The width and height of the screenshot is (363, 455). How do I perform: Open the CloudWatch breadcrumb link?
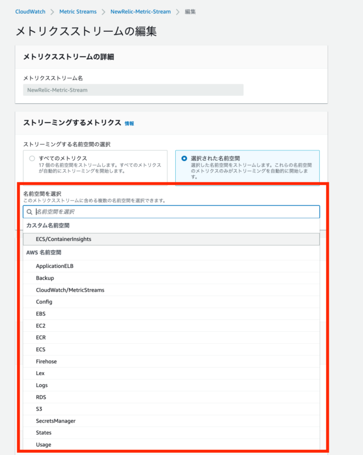tap(30, 11)
